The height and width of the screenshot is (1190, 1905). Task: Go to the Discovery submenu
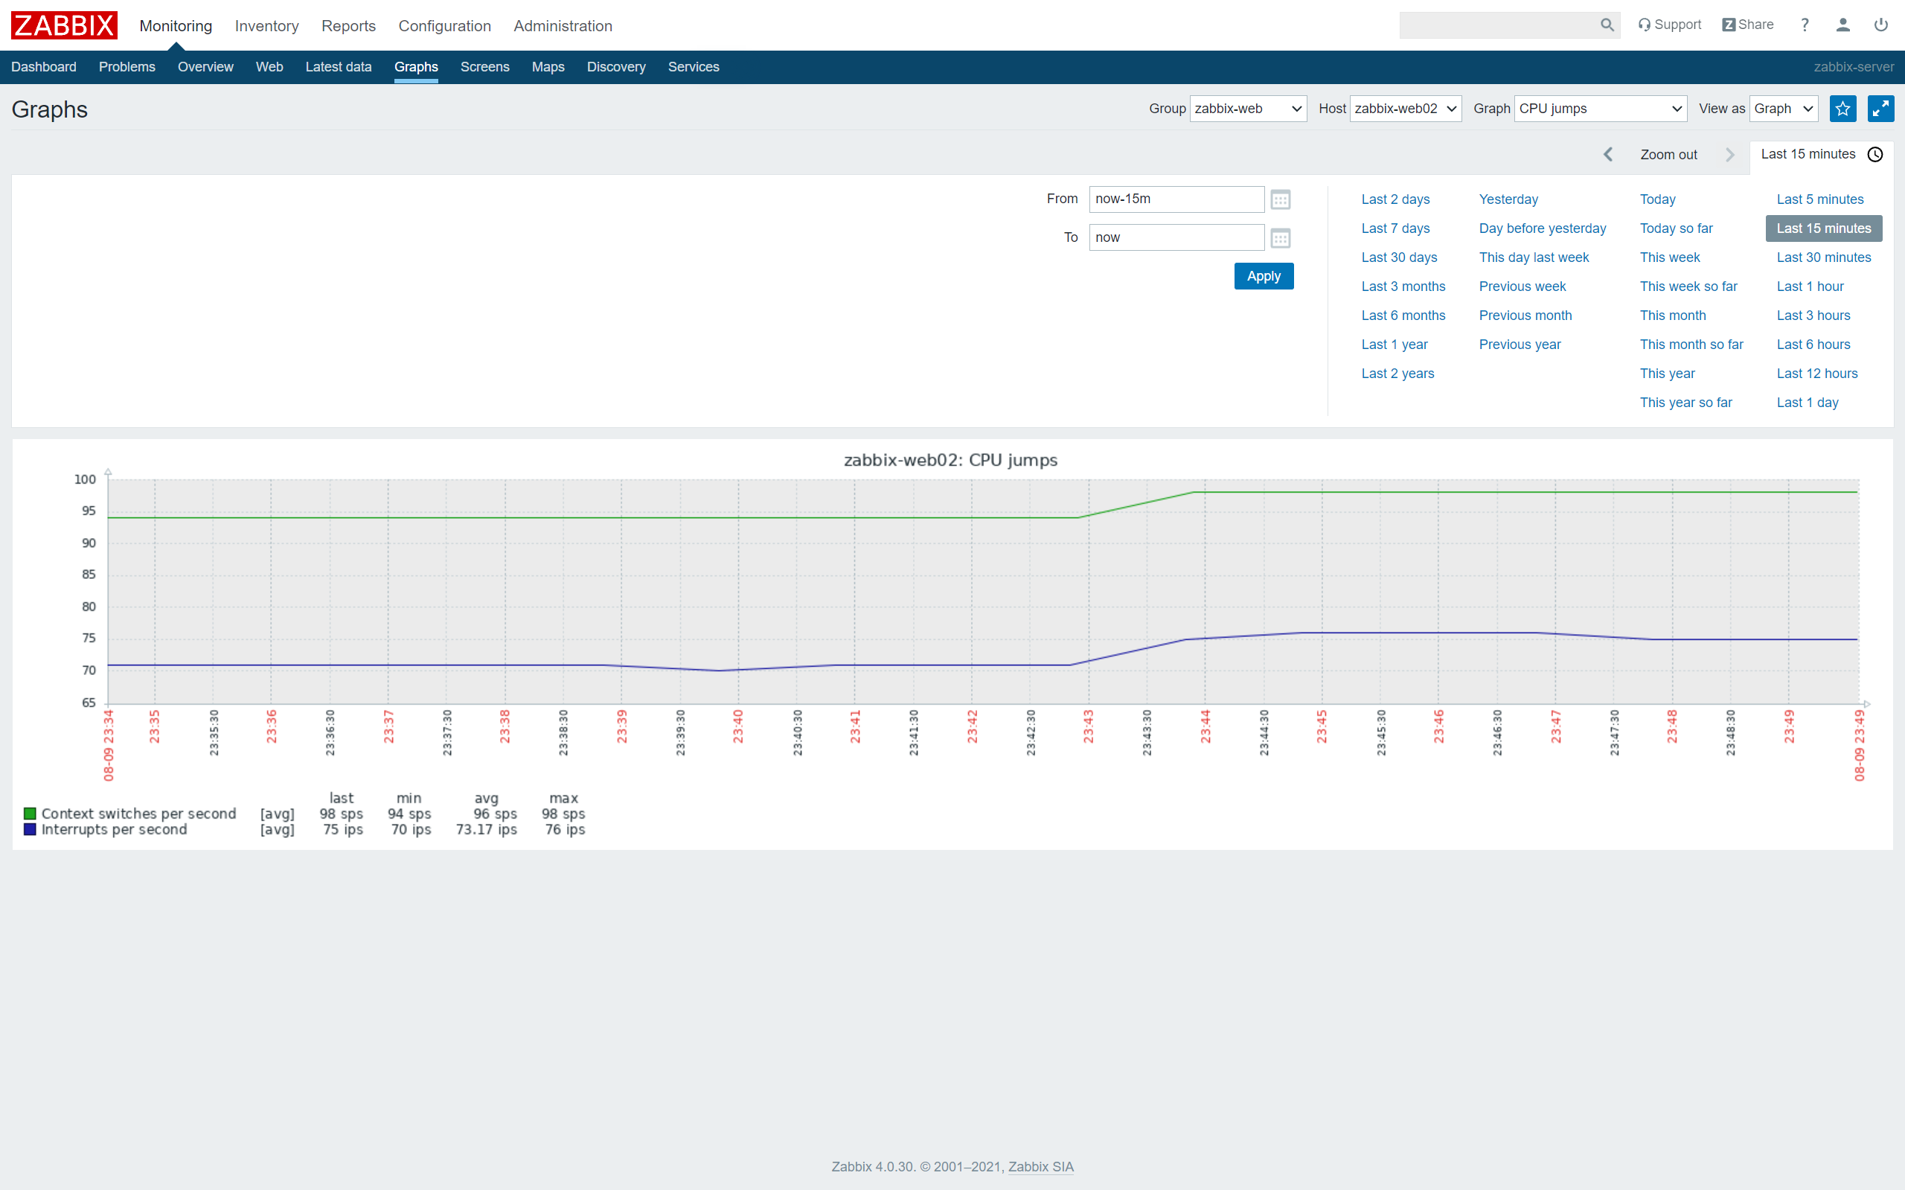tap(616, 67)
